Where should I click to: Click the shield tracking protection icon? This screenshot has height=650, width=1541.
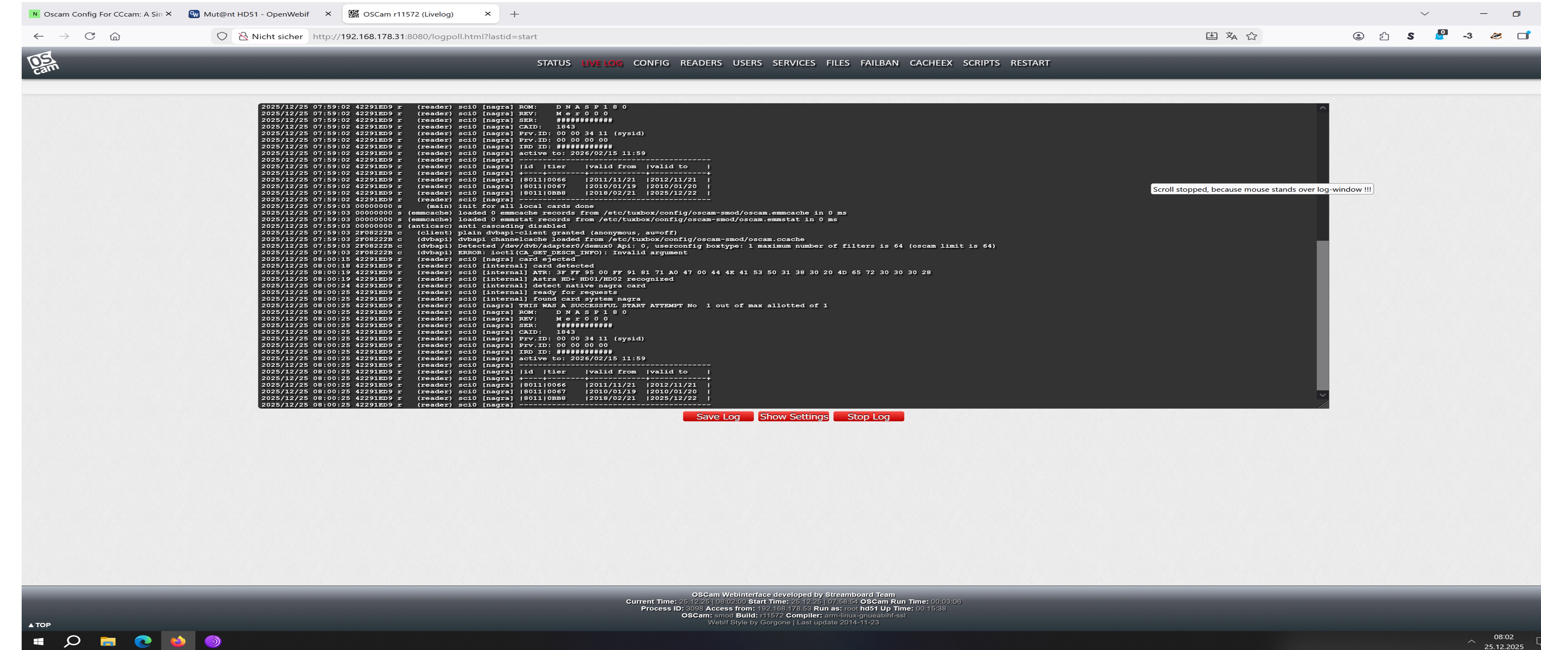222,36
